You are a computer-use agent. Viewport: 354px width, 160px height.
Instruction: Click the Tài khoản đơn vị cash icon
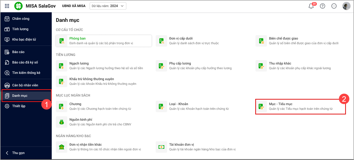(x=161, y=147)
